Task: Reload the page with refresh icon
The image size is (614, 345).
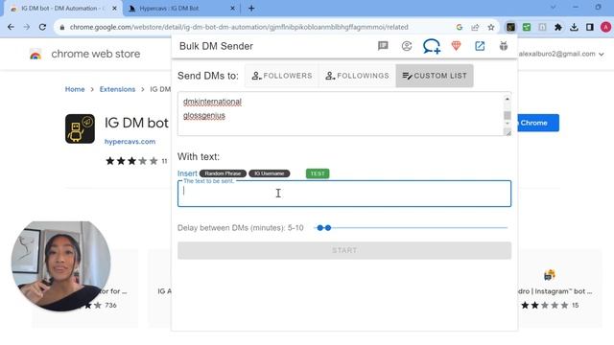Action: point(42,27)
